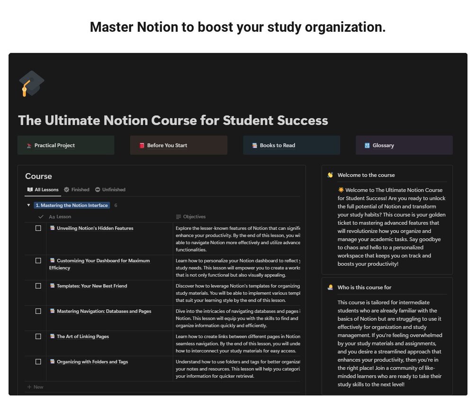
Task: Click the books icon beside Unveiling Notion's Hidden Features
Action: (x=52, y=228)
